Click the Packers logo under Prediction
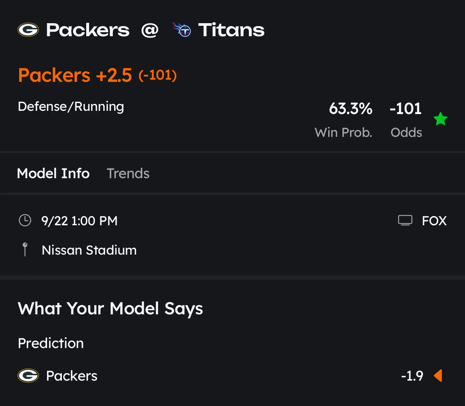 click(28, 376)
